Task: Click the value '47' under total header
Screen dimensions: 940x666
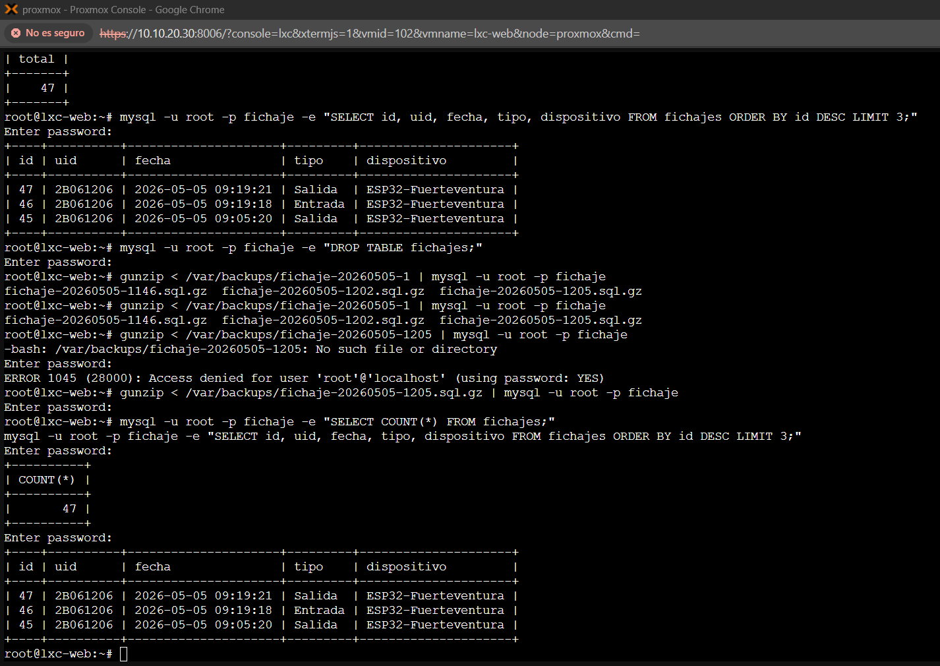Action: [47, 88]
